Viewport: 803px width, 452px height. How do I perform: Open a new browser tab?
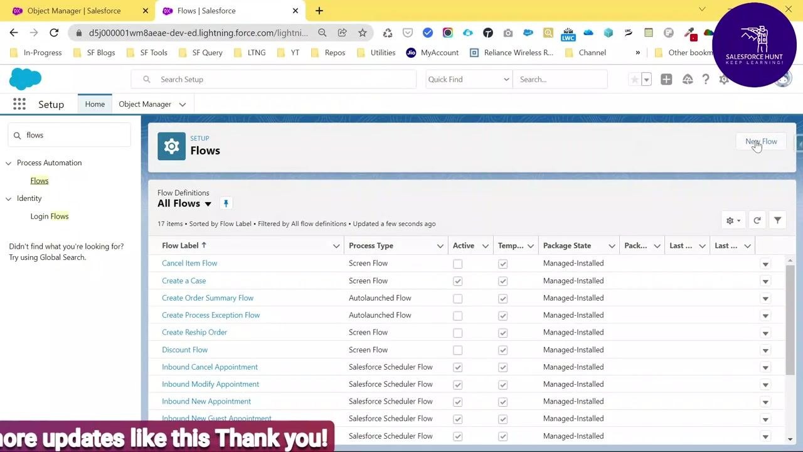click(319, 11)
